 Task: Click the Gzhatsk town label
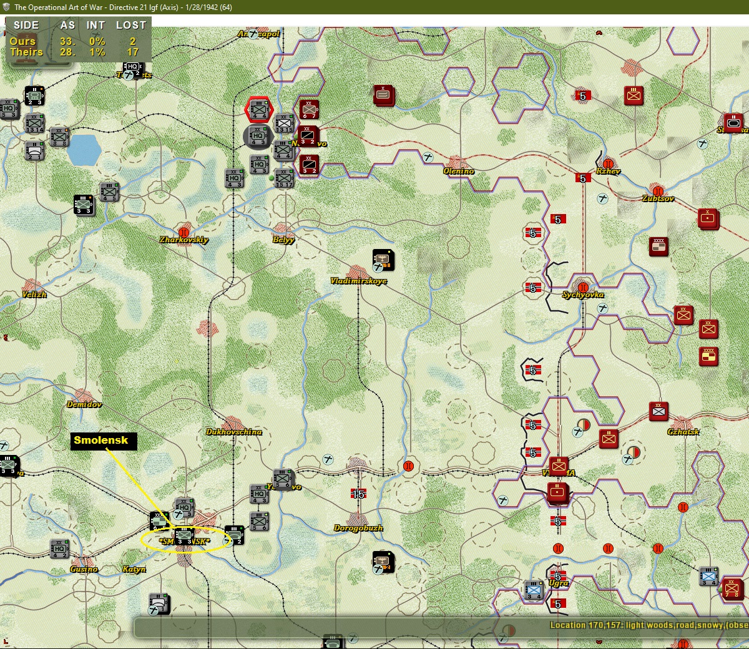click(683, 432)
